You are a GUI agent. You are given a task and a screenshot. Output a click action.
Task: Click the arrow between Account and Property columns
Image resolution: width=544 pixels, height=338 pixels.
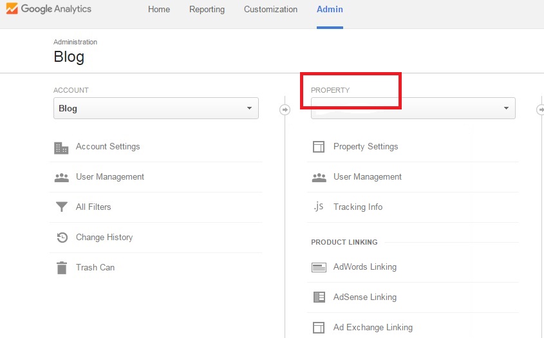(285, 109)
